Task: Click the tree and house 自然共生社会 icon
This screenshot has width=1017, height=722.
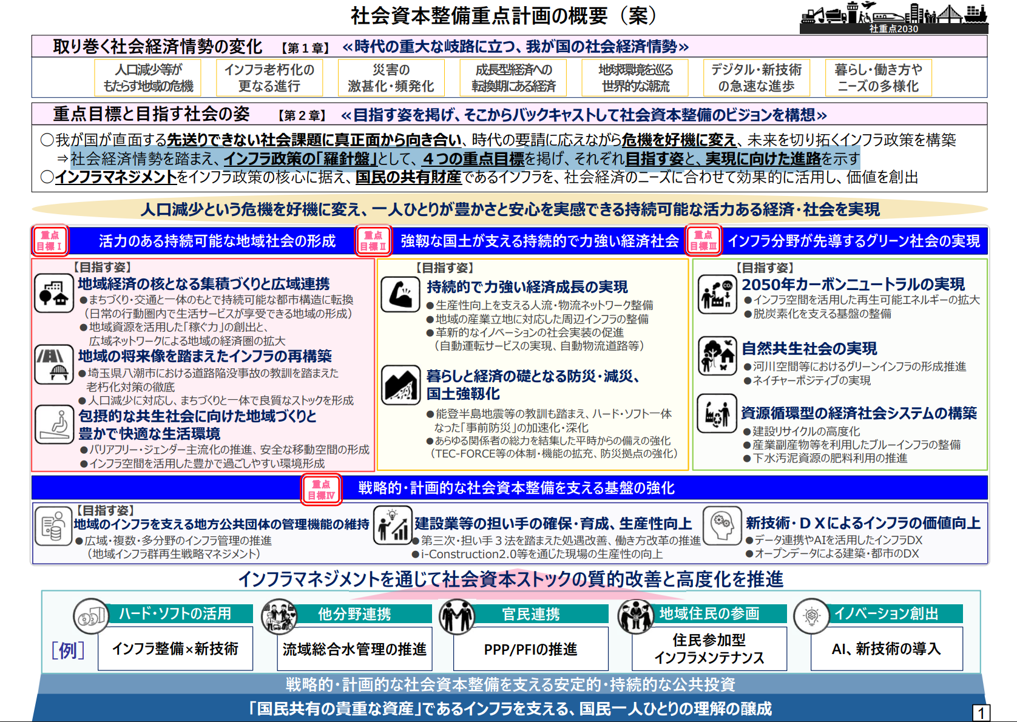Action: pyautogui.click(x=717, y=355)
